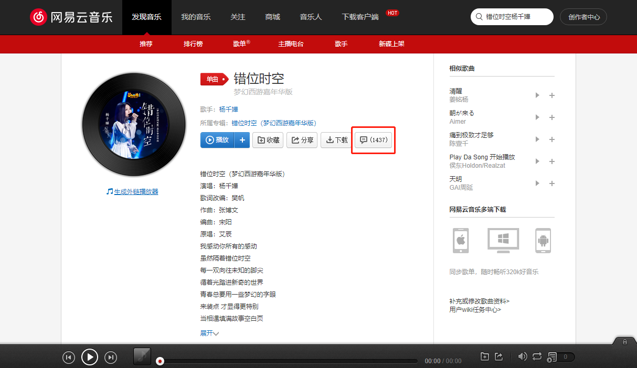This screenshot has height=368, width=637.
Task: Click the next track button
Action: pos(111,358)
